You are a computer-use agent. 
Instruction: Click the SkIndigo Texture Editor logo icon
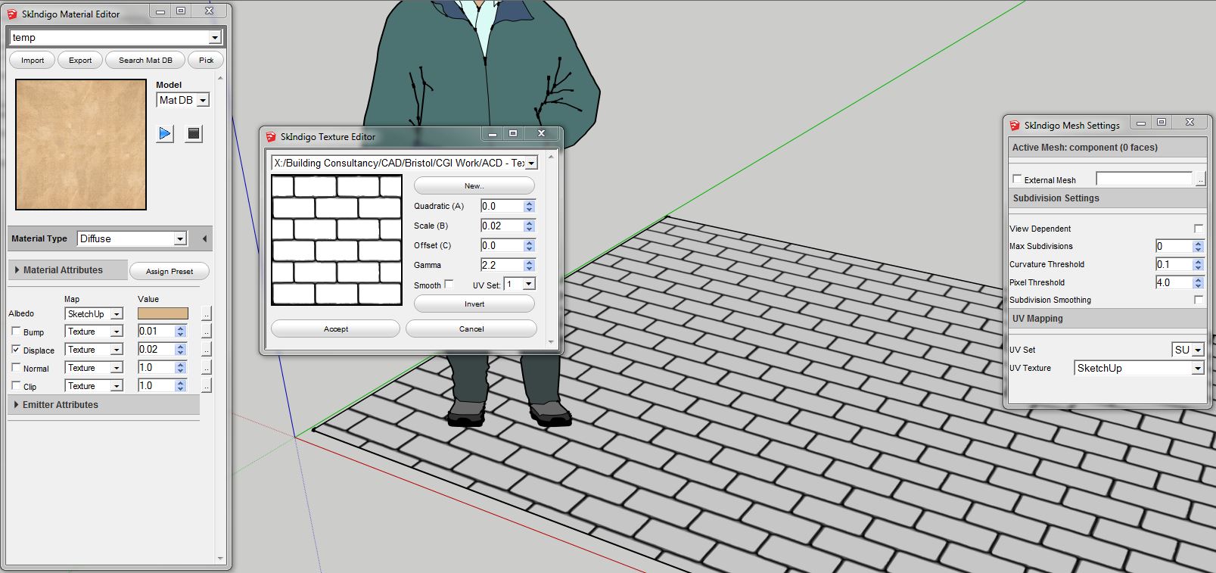click(271, 137)
